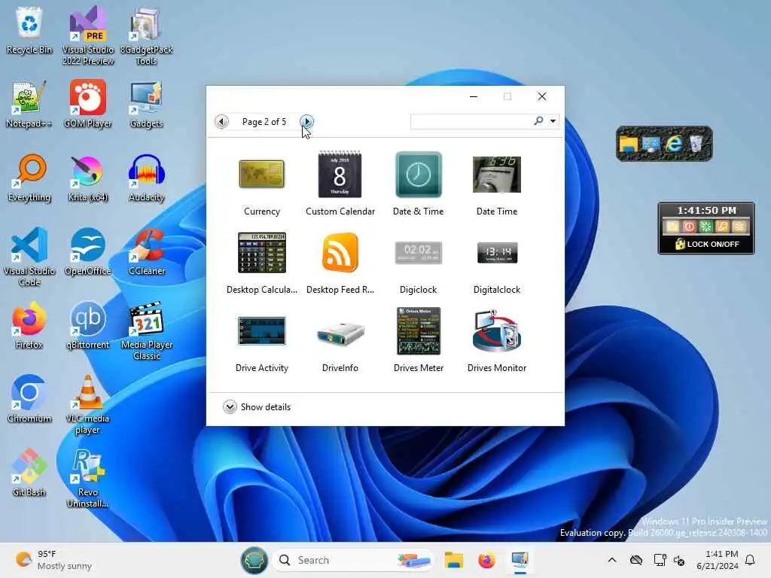Open the weather widget showing 95°F

(53, 560)
